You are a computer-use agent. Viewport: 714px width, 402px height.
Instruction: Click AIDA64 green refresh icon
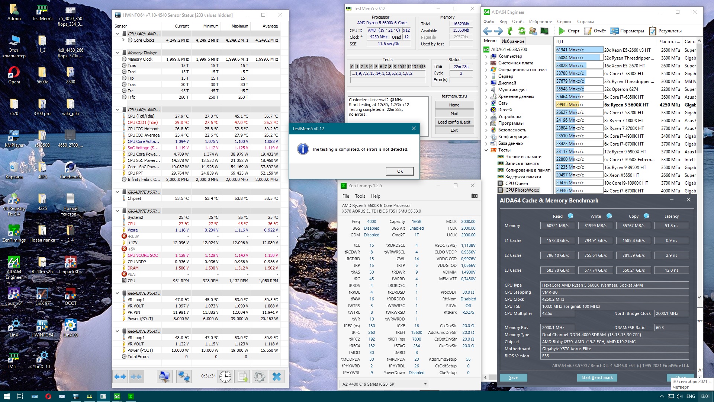522,31
